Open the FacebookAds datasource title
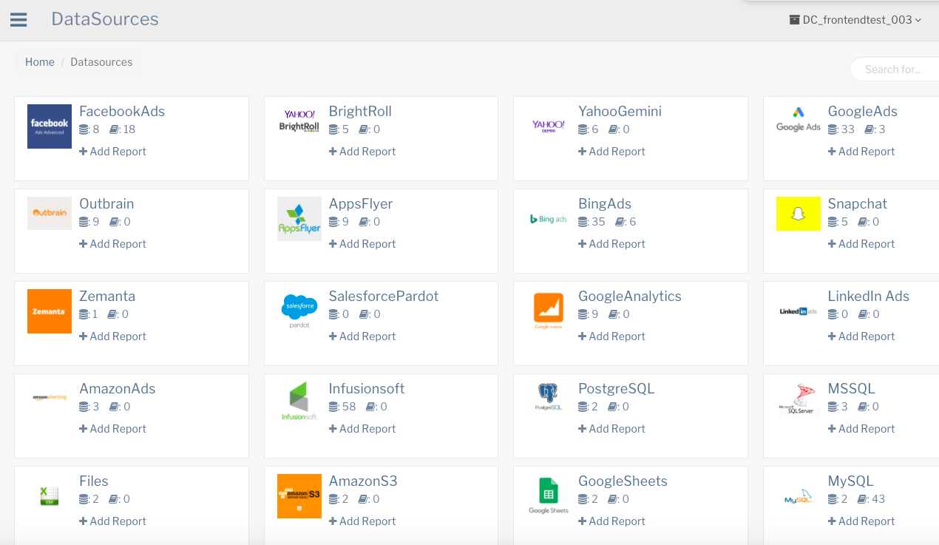Screen dimensions: 939x545 pos(122,112)
